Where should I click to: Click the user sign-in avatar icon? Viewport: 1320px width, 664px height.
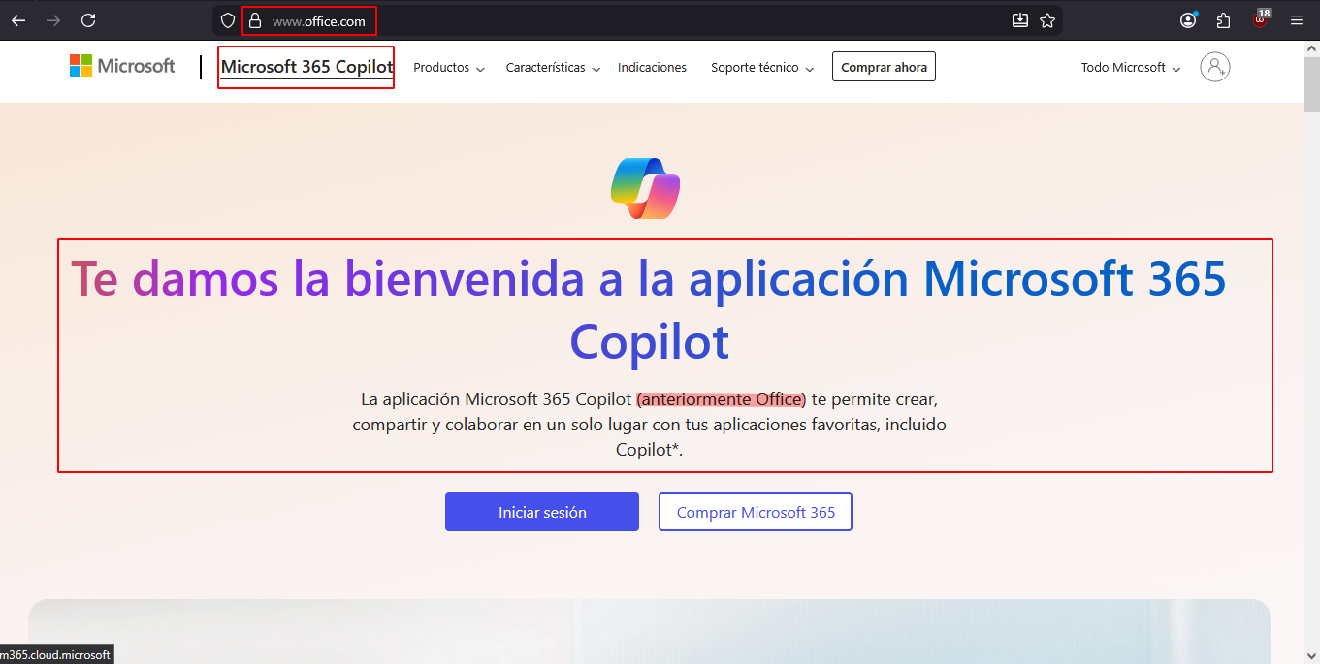(x=1214, y=67)
